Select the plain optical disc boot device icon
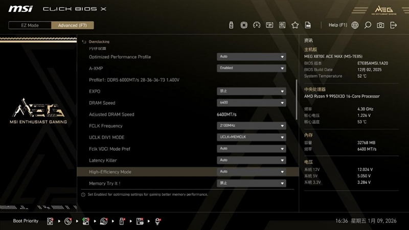Image resolution: width=409 pixels, height=230 pixels. click(68, 221)
